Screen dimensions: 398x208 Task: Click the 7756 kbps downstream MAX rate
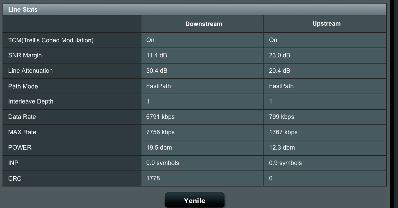[x=160, y=132]
